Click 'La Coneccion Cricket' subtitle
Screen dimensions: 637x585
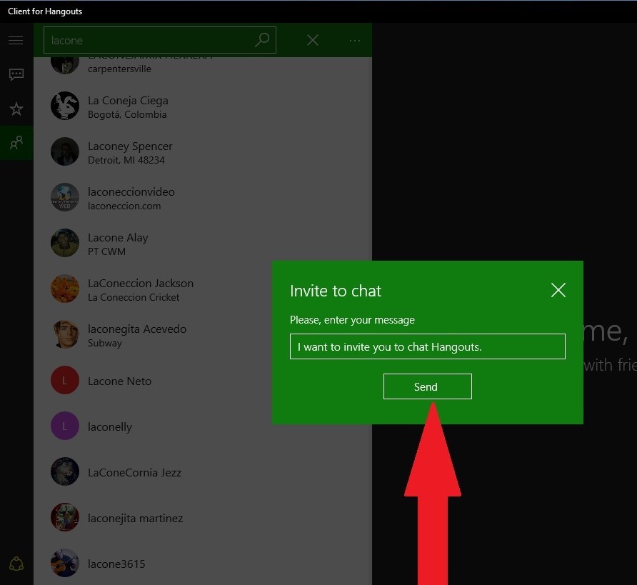[x=134, y=297]
